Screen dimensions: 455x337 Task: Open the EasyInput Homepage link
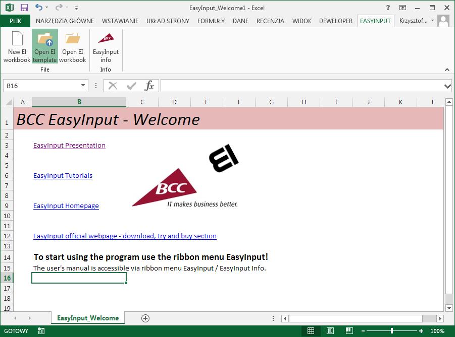pos(66,206)
